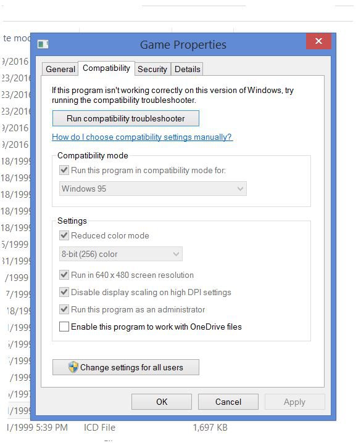This screenshot has width=361, height=443.
Task: Toggle Run in 640 x 480 screen resolution
Action: pos(64,275)
